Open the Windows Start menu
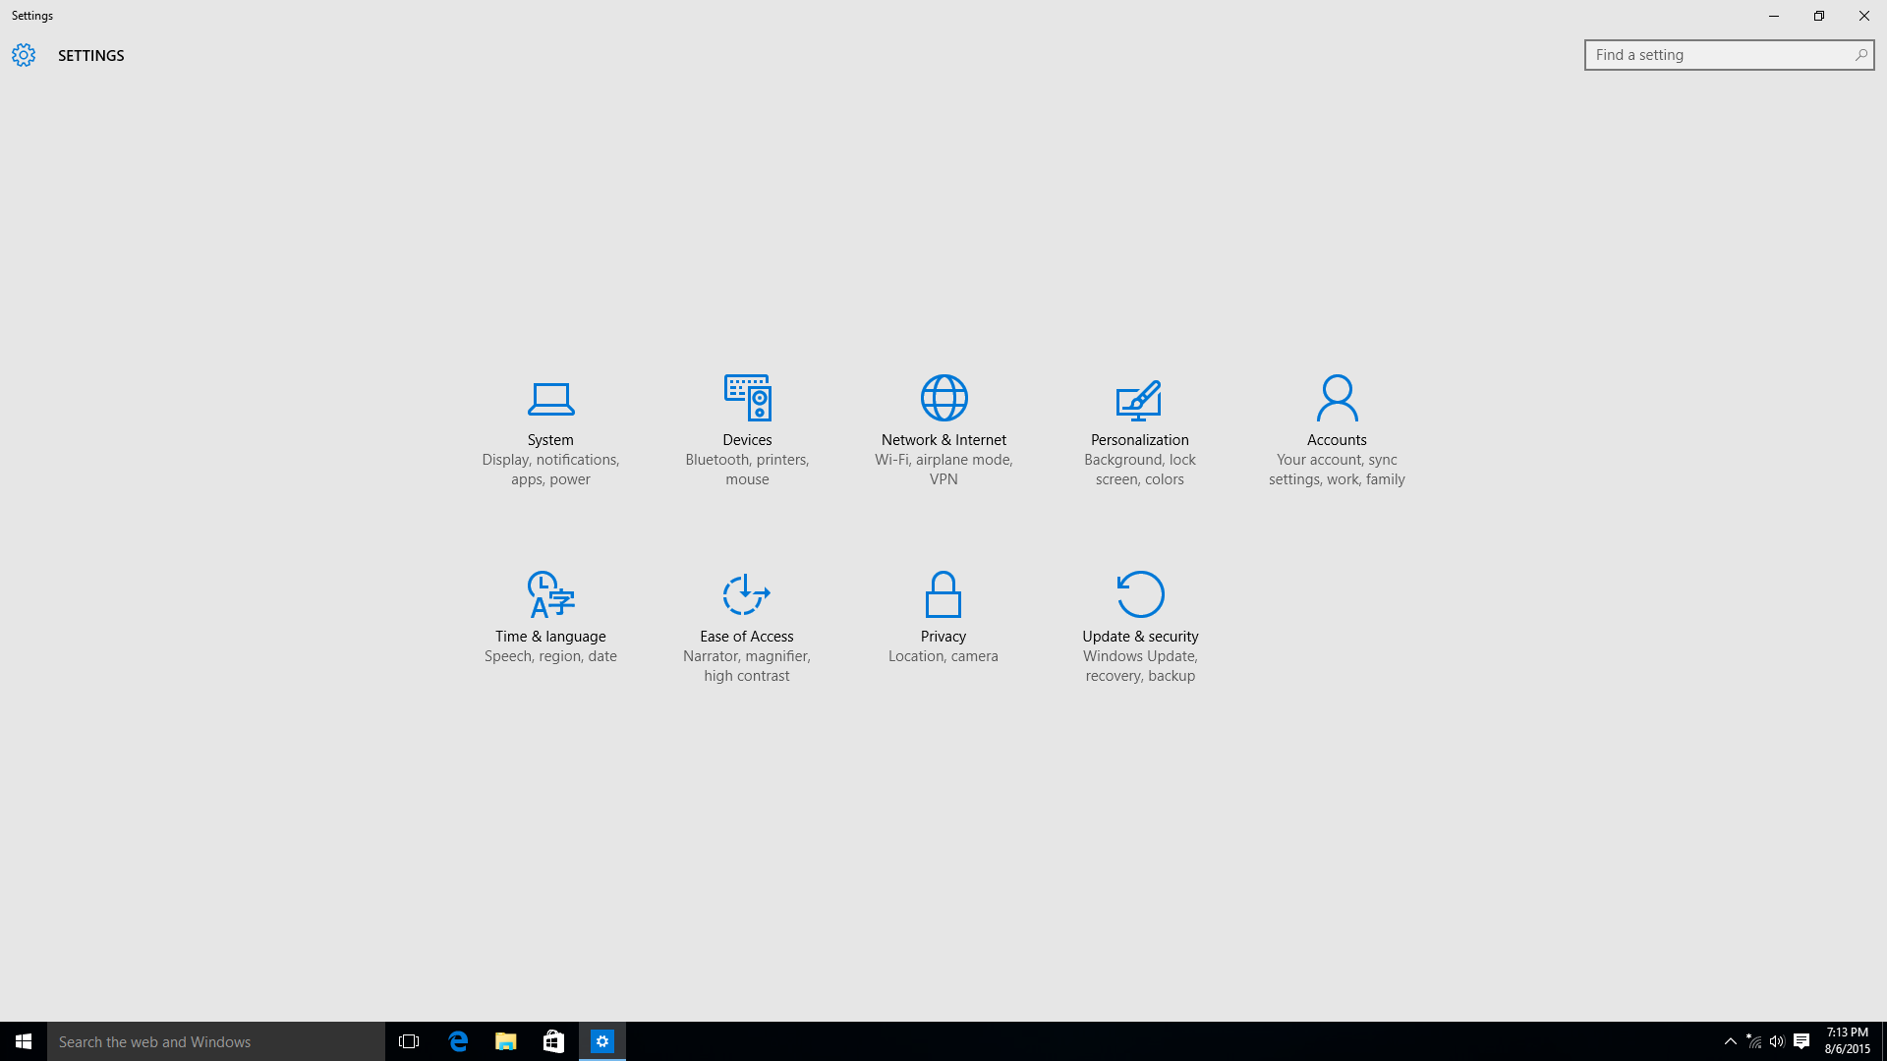1887x1061 pixels. pyautogui.click(x=24, y=1041)
